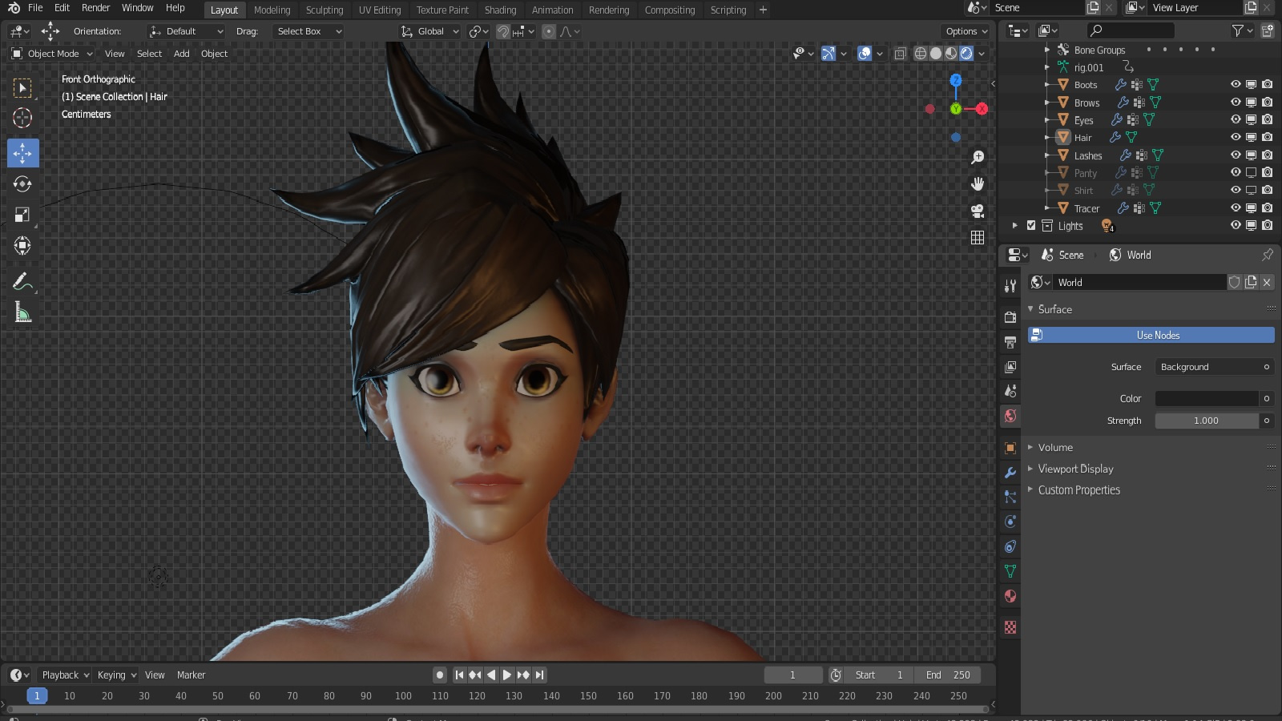Activate the Scale tool
1282x721 pixels.
click(22, 215)
